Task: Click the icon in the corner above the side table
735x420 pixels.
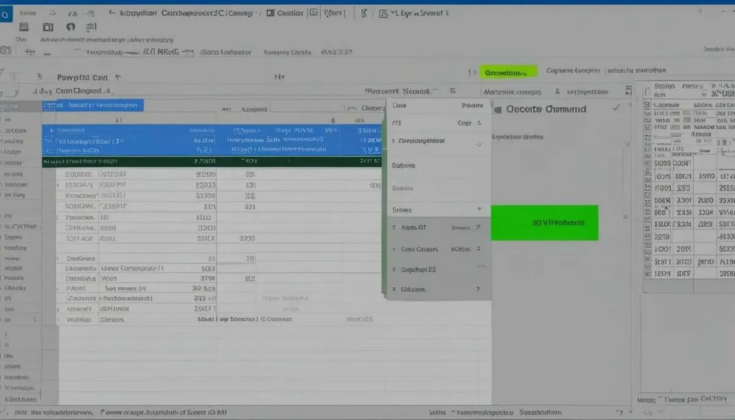Action: 628,91
